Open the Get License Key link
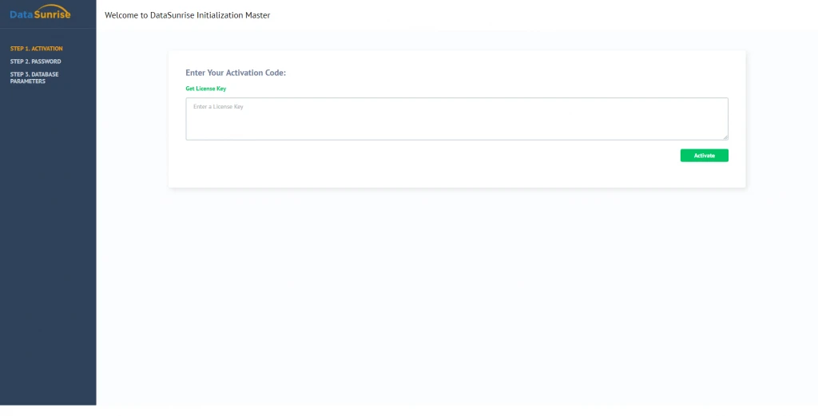This screenshot has height=416, width=818. pos(205,89)
